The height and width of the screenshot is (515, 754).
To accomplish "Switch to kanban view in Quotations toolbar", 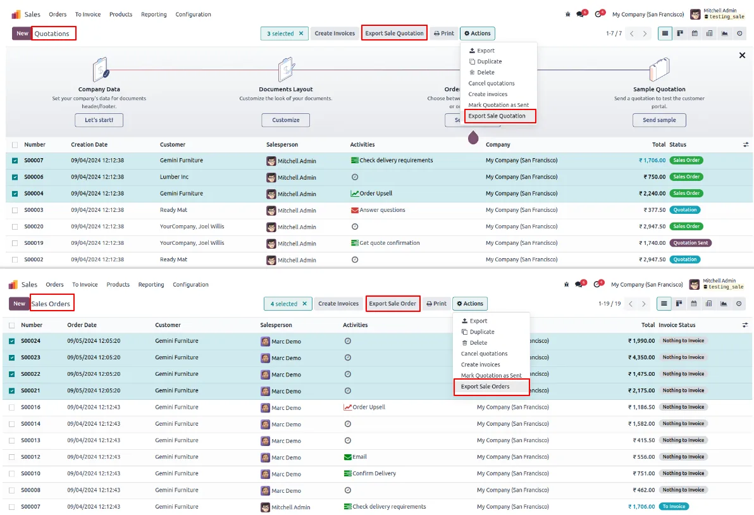I will coord(680,33).
